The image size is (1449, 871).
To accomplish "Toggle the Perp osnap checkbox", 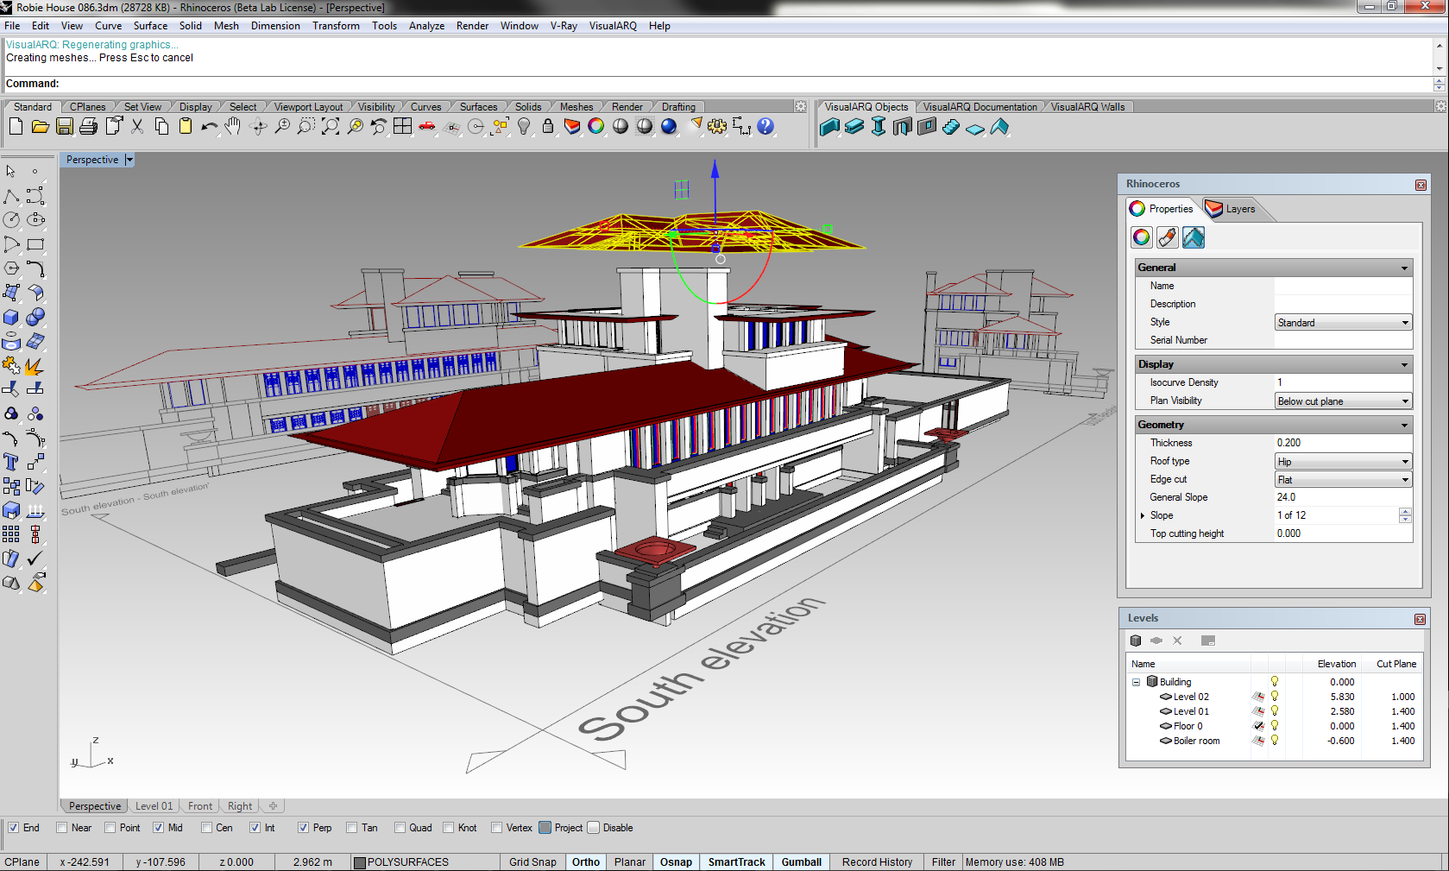I will [303, 828].
